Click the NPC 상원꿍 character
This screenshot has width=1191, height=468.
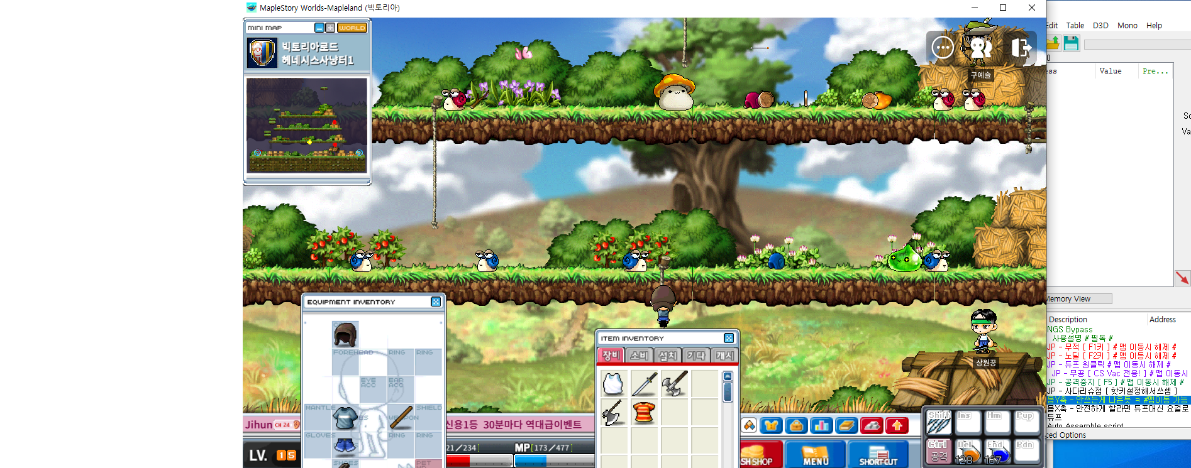(983, 330)
